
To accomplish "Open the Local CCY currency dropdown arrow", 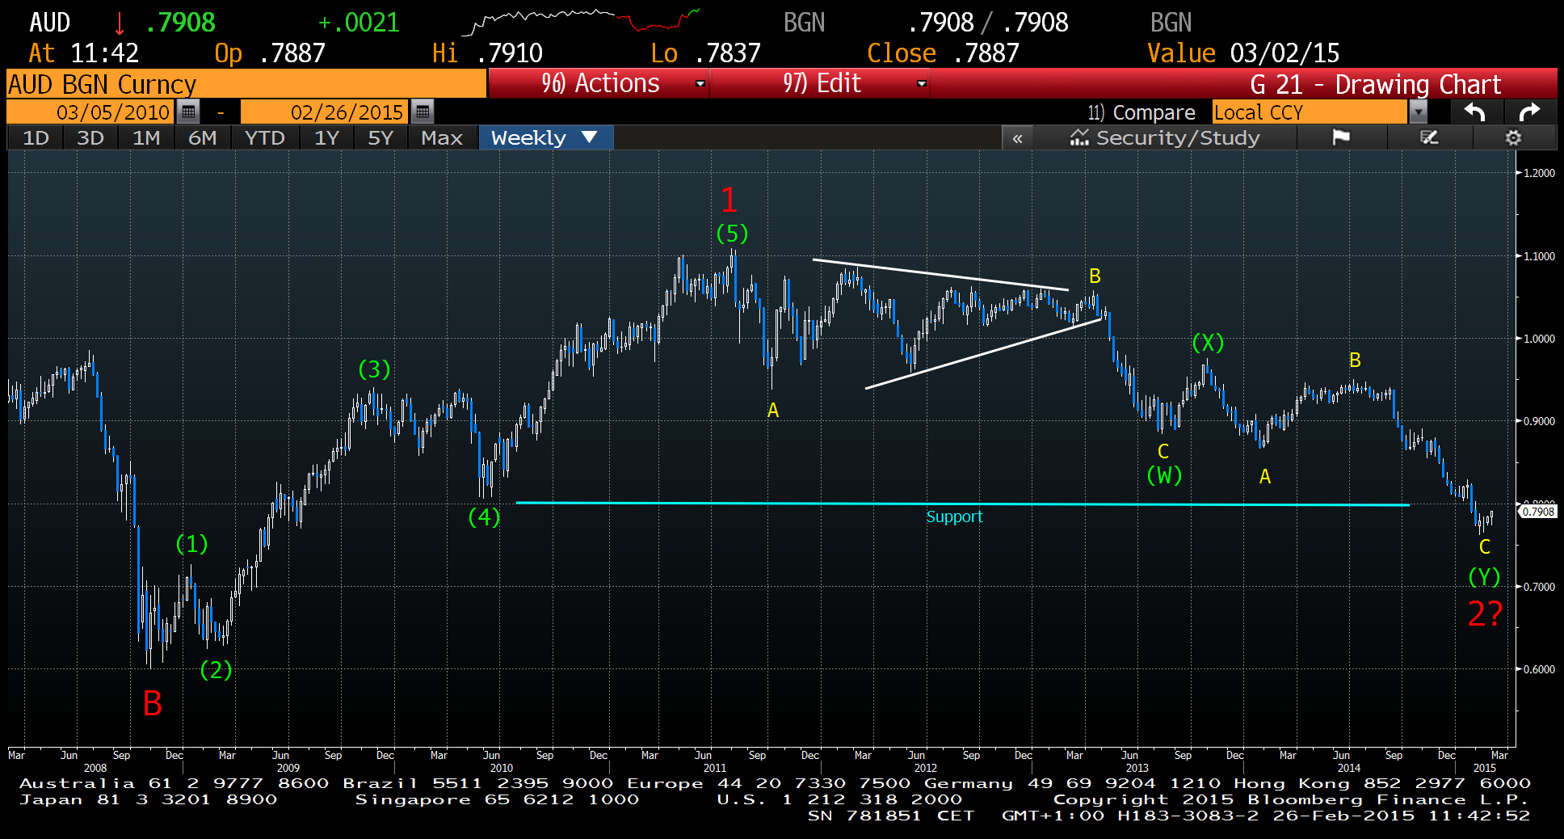I will (x=1418, y=112).
